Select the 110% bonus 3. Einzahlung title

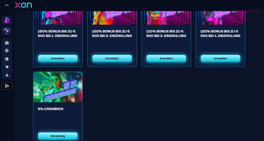[x=166, y=34]
